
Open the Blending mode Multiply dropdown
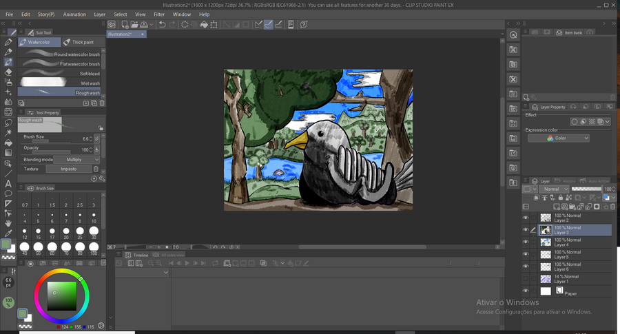(76, 159)
